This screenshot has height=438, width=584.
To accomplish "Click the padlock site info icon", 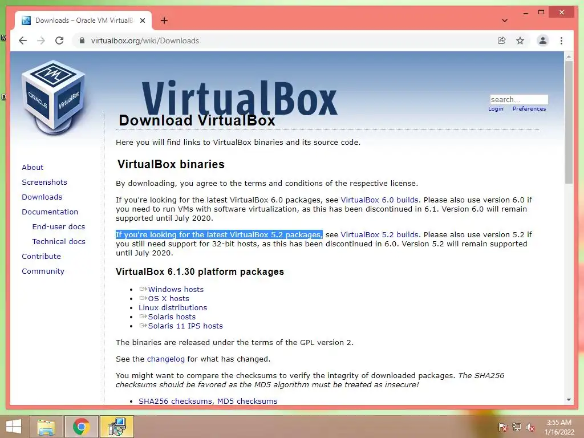I will click(x=82, y=40).
